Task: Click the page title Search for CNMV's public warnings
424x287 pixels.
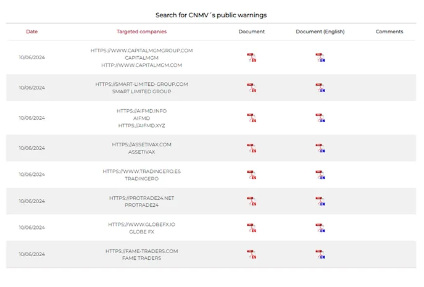Action: 211,15
